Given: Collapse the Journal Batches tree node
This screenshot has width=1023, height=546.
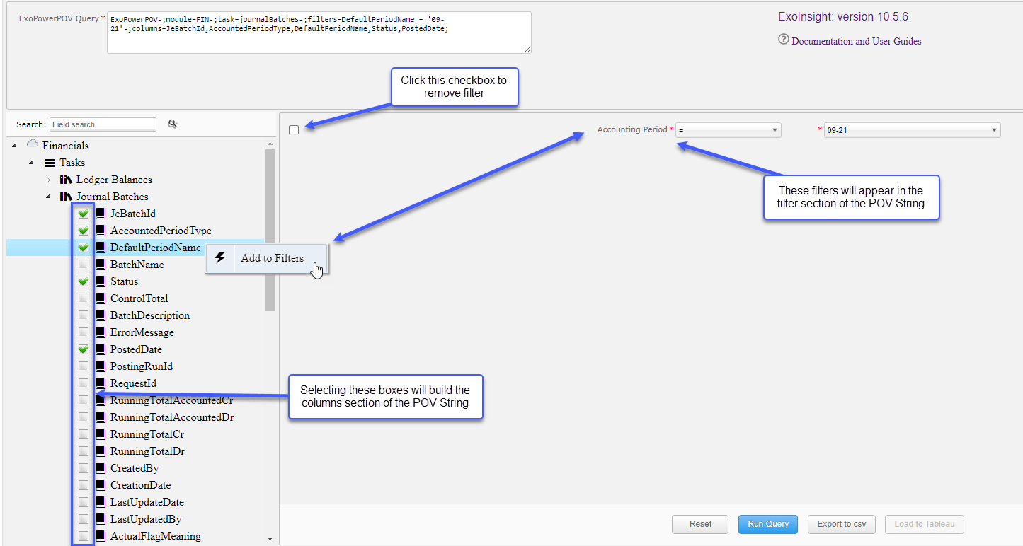Looking at the screenshot, I should coord(48,196).
